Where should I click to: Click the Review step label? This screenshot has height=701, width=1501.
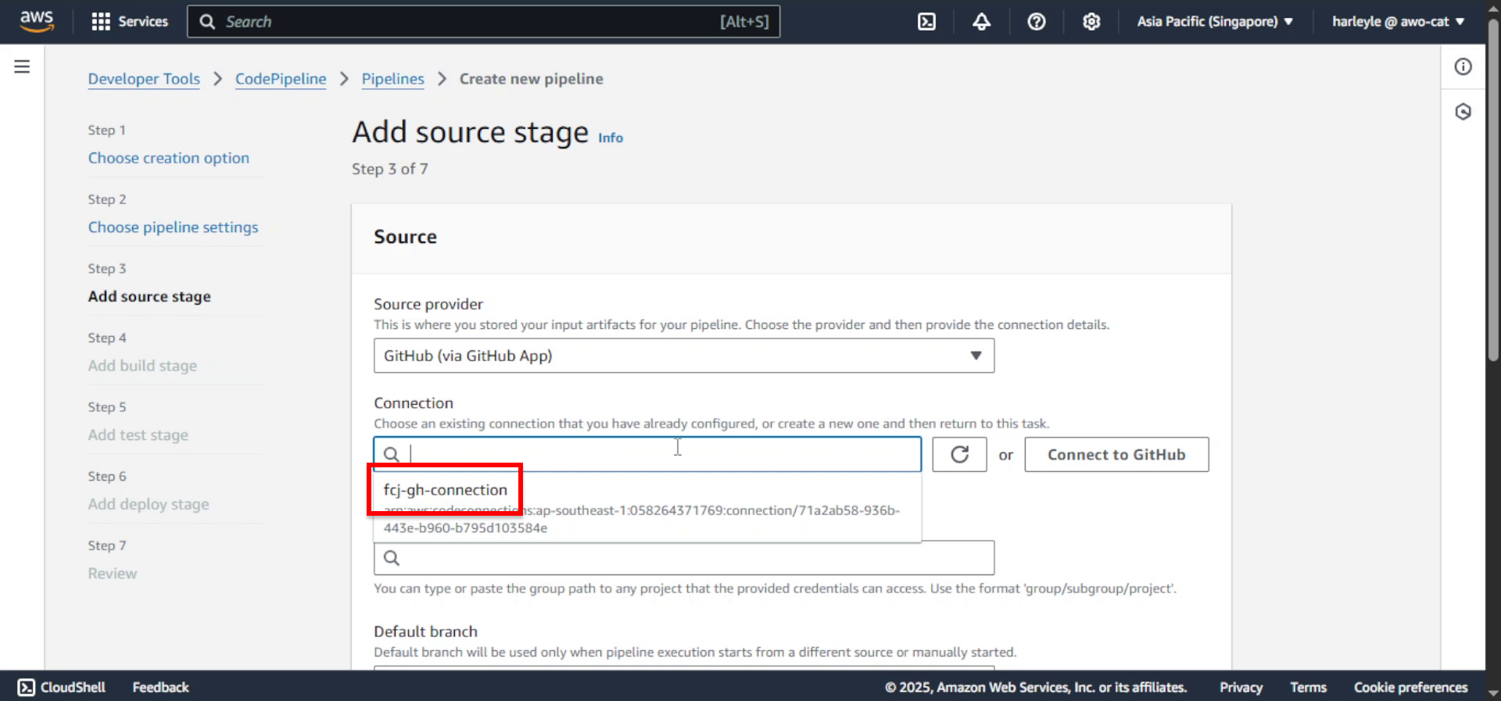[x=112, y=574]
